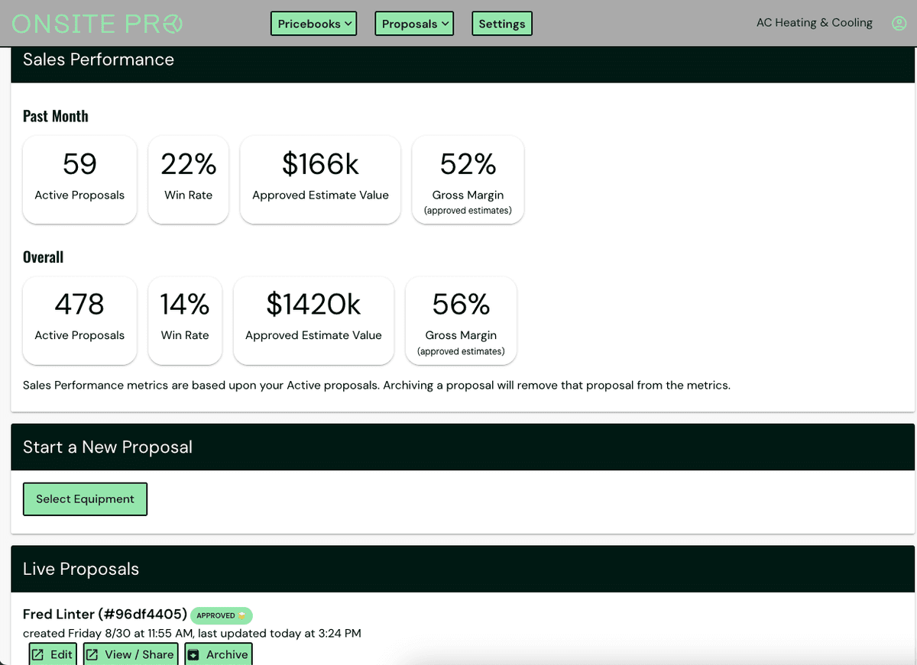
Task: Click the Past Month 59 Active Proposals card
Action: 79,179
